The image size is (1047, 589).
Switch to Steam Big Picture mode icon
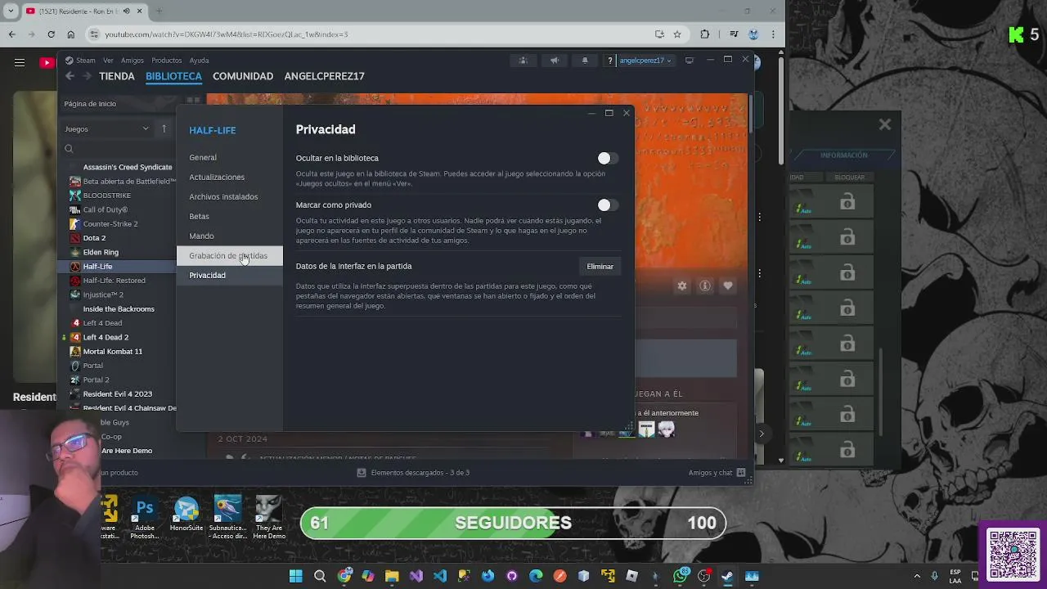pyautogui.click(x=690, y=61)
